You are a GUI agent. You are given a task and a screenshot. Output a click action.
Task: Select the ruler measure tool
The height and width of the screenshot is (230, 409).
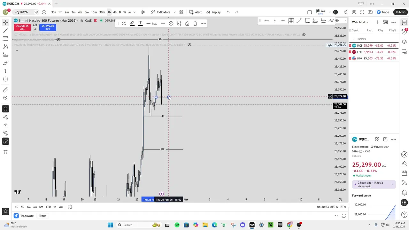[5, 90]
